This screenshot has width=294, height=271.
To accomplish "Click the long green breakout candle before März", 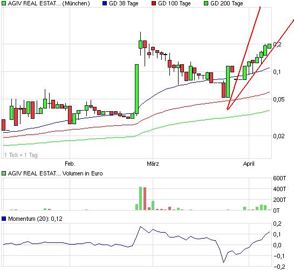I will (x=136, y=89).
